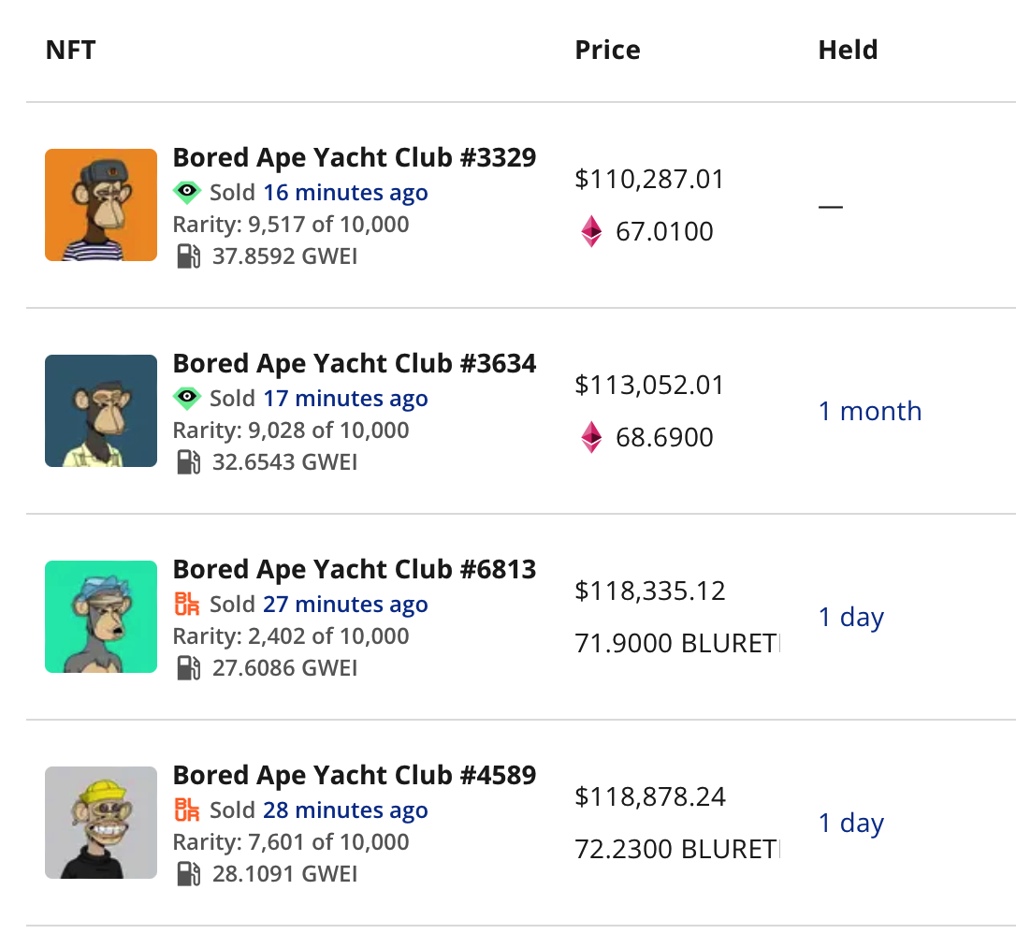The width and height of the screenshot is (1016, 934).
Task: Open the "16 minutes ago" sale link
Action: click(x=345, y=193)
